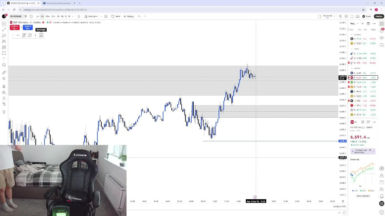This screenshot has width=385, height=216.
Task: Open indicator templates grid icon
Action: (x=106, y=16)
